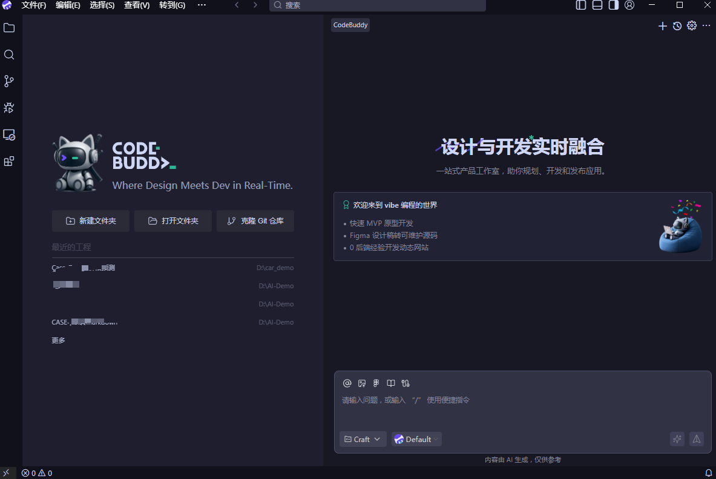Click the robot cat on beanbag illustration
The height and width of the screenshot is (479, 716).
tap(680, 226)
